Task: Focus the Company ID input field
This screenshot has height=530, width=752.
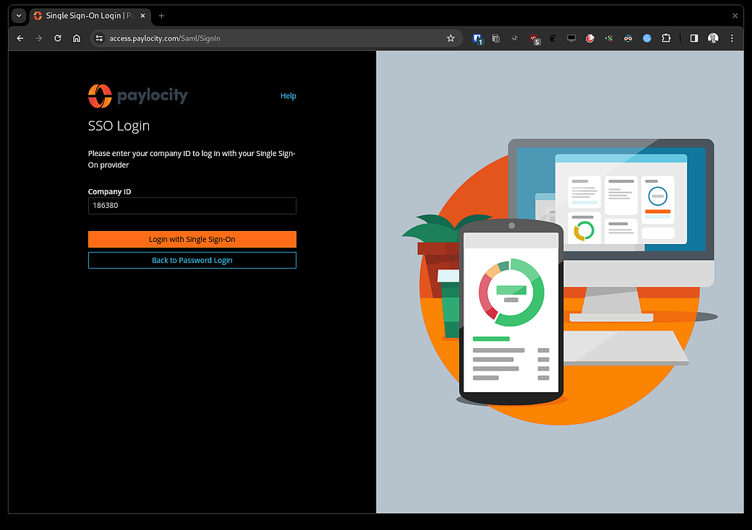Action: tap(192, 206)
